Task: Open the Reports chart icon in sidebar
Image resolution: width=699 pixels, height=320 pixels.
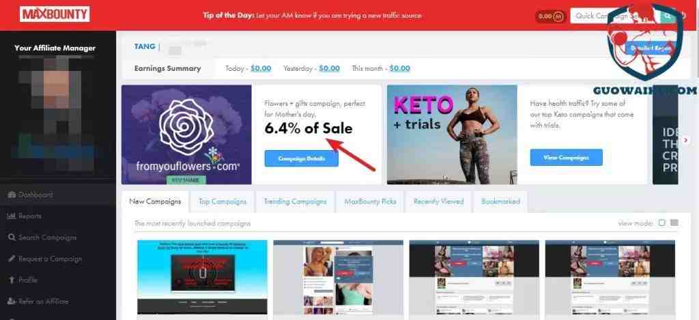Action: coord(12,216)
